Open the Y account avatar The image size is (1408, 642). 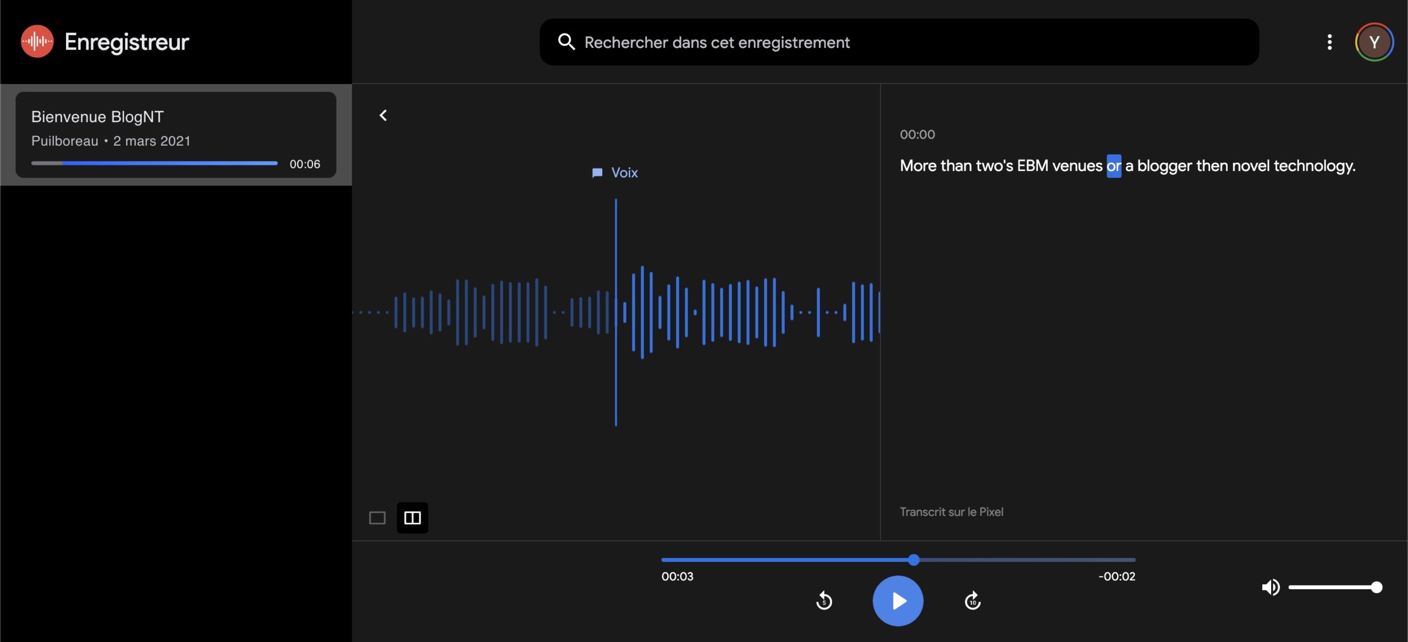coord(1373,42)
